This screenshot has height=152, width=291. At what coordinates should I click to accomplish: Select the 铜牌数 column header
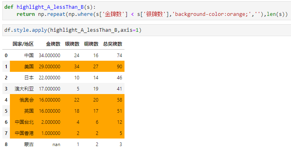[91, 44]
